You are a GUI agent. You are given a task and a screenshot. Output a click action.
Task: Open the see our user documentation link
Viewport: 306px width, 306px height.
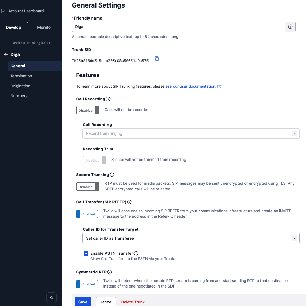click(x=191, y=86)
